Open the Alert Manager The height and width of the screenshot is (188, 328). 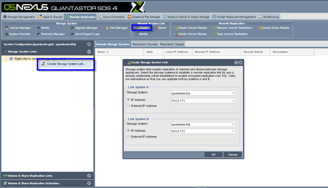(x=117, y=28)
